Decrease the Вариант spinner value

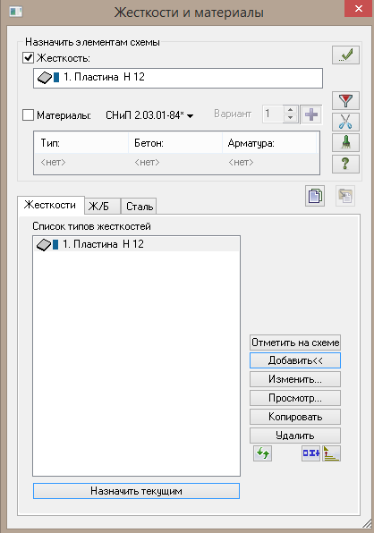click(290, 118)
